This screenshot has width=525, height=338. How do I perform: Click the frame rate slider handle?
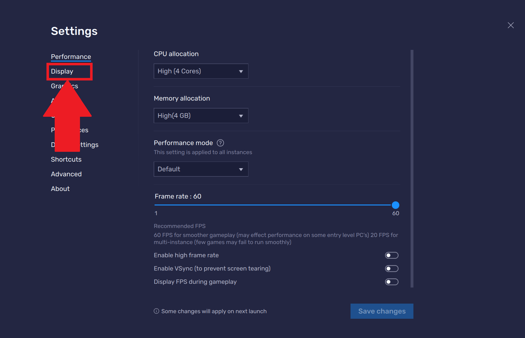[395, 205]
